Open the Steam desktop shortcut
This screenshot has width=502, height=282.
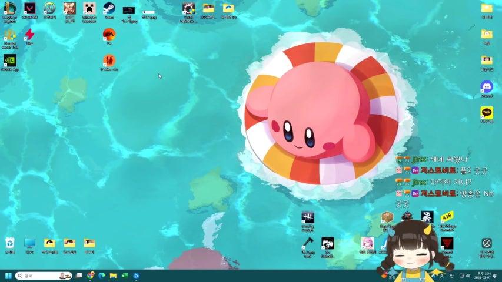point(109,9)
